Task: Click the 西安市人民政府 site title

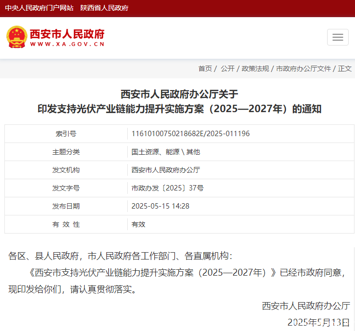Action: 67,34
